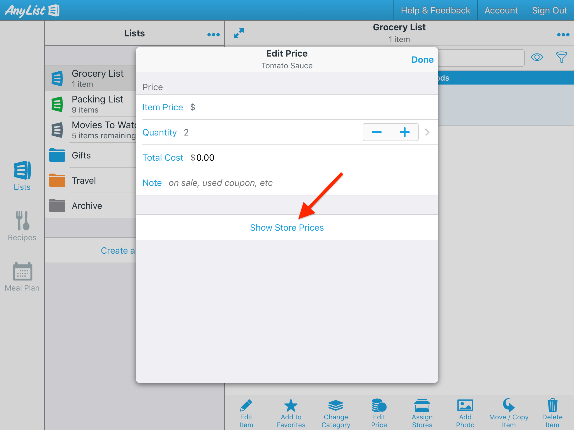Image resolution: width=574 pixels, height=430 pixels.
Task: Click Add to Favorites star icon
Action: pos(291,406)
